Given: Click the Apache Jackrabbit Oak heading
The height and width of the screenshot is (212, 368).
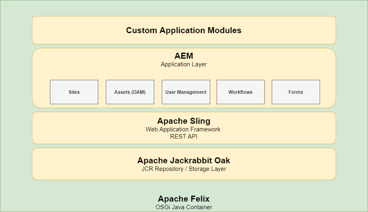Looking at the screenshot, I should 184,160.
